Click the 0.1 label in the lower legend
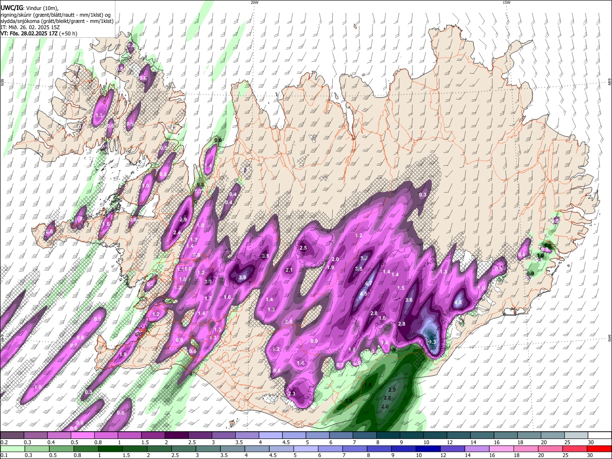 click(4, 456)
